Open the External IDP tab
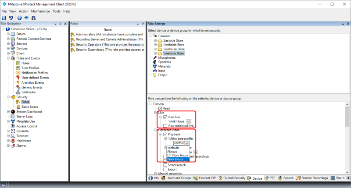Viewport: 351px width, 188px height. pyautogui.click(x=205, y=178)
